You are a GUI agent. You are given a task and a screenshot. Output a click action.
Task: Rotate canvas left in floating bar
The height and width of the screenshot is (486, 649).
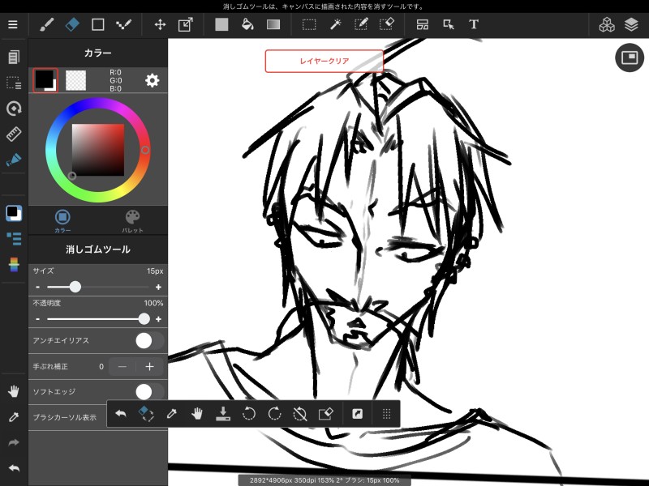pos(249,414)
